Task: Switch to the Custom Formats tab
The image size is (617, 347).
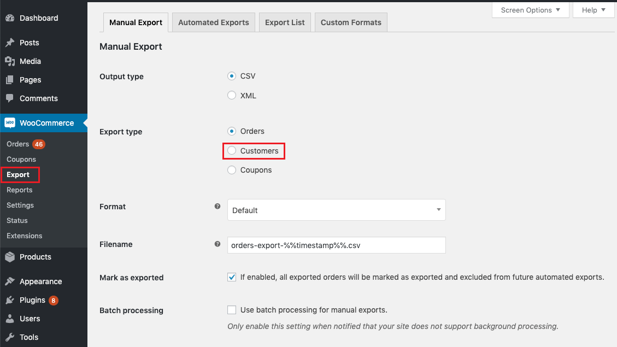Action: pyautogui.click(x=351, y=22)
